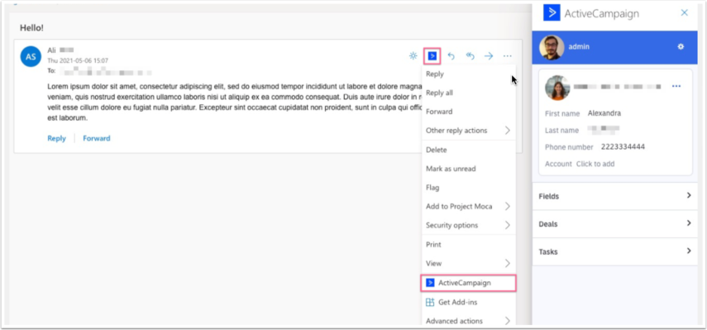Expand Other reply actions submenu
The width and height of the screenshot is (707, 330).
(x=469, y=131)
